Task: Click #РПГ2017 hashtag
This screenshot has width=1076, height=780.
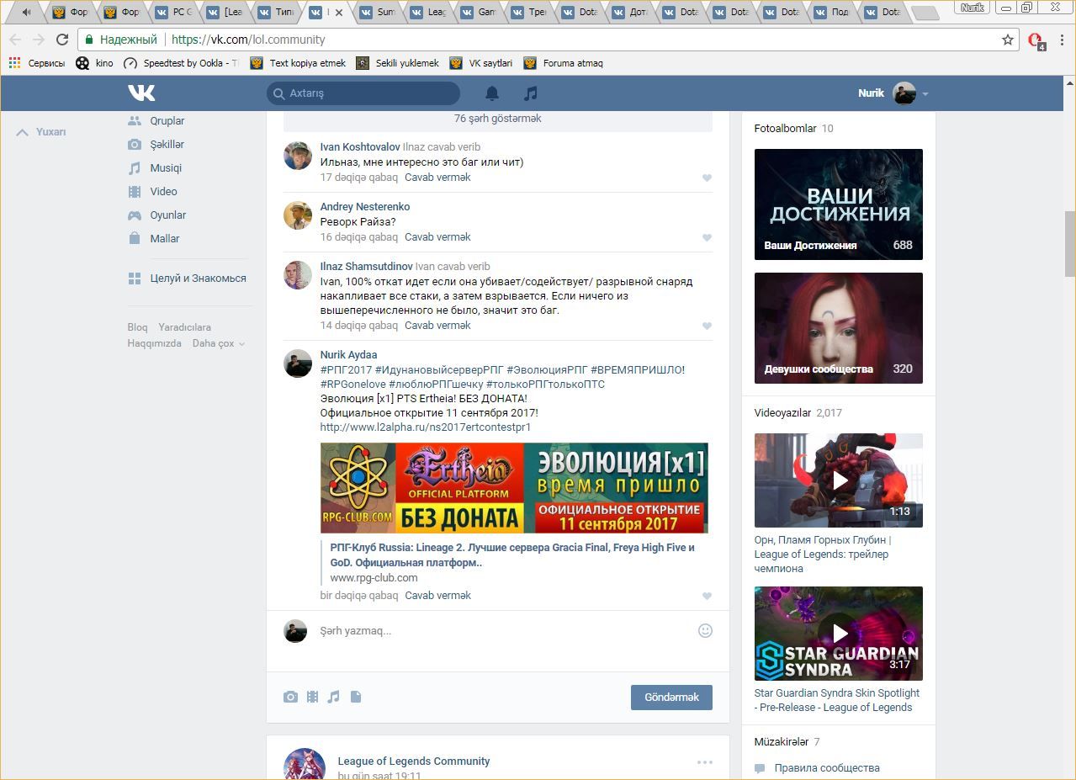Action: [346, 370]
